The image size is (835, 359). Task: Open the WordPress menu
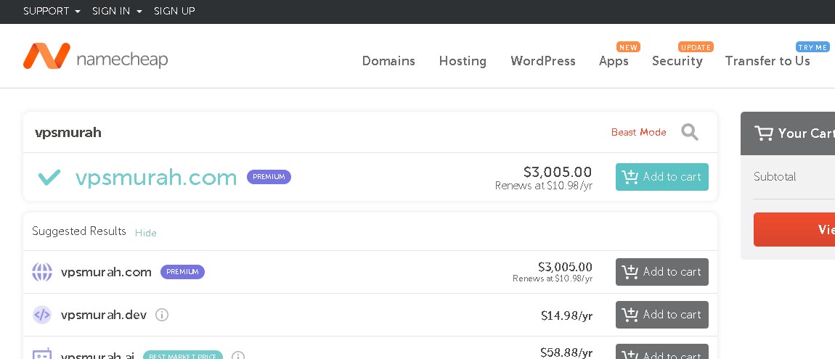pos(542,61)
